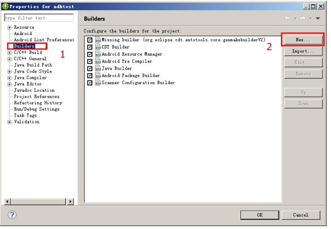The height and width of the screenshot is (229, 331).
Task: Click the Edit... button
Action: point(303,62)
